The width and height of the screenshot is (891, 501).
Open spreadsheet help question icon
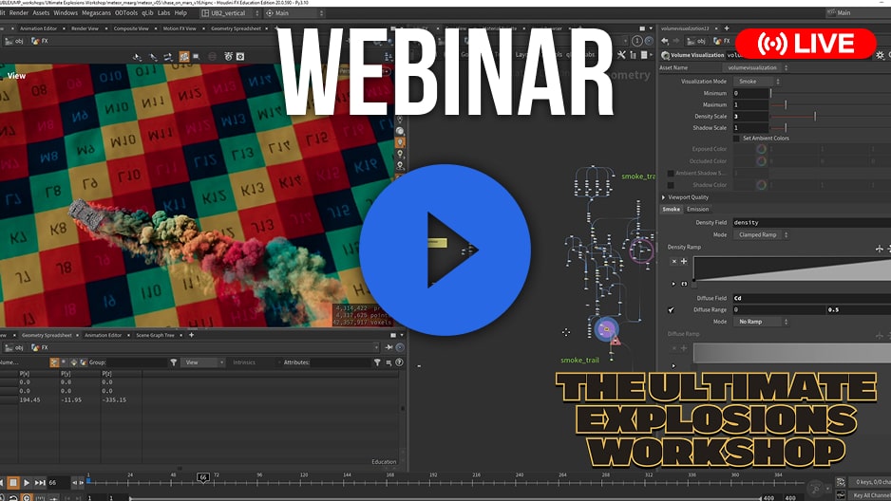400,362
